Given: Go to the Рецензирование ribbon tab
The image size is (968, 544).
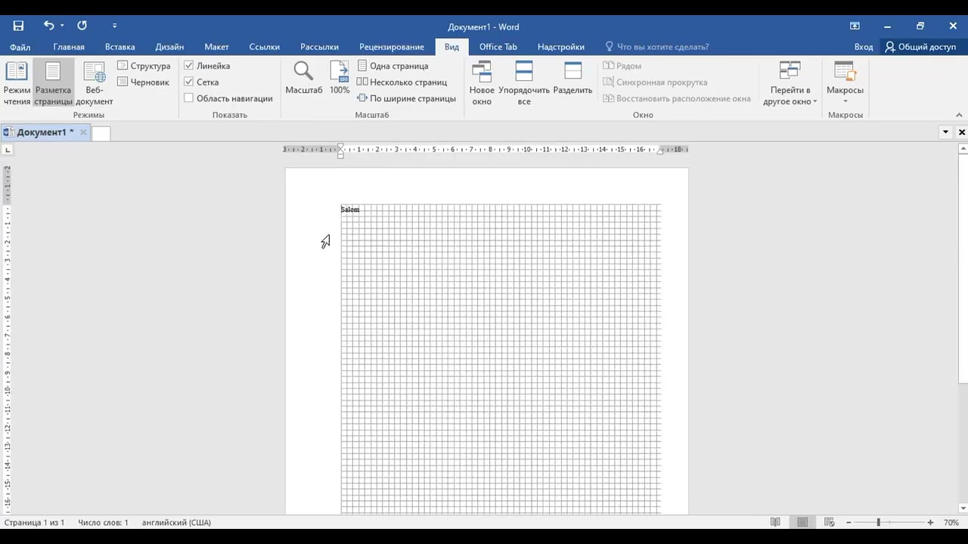Looking at the screenshot, I should tap(392, 47).
